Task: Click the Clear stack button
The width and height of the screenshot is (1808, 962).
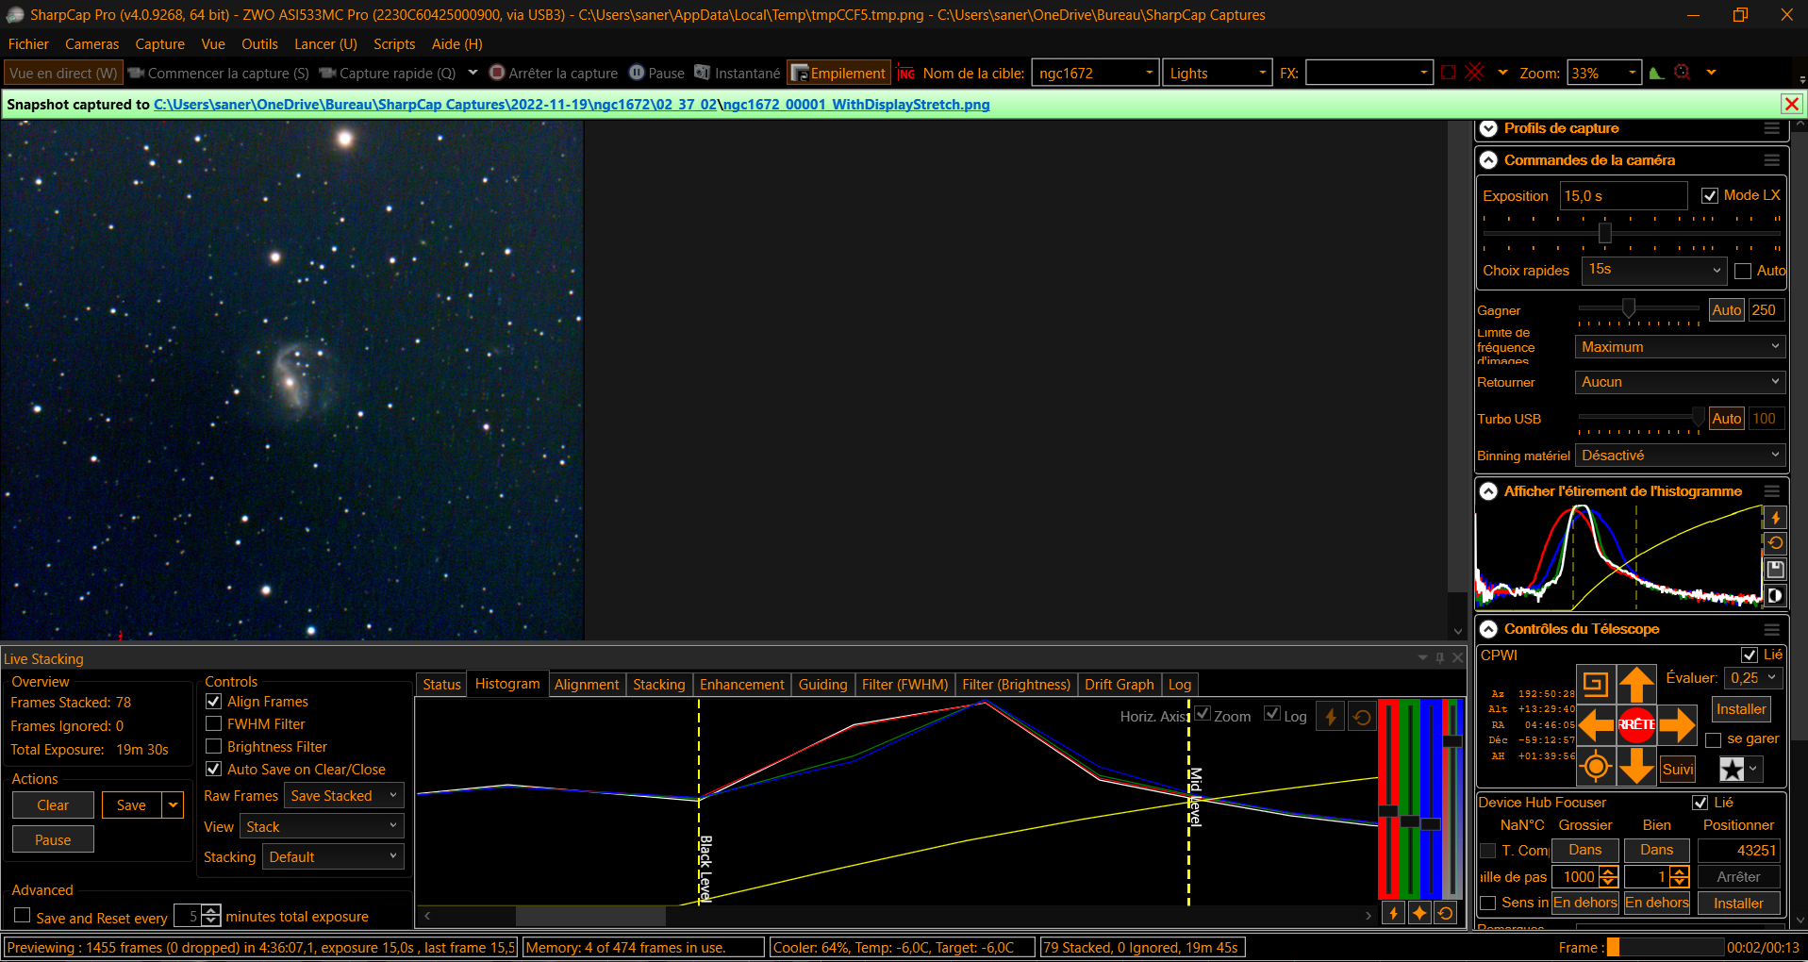Action: (53, 804)
